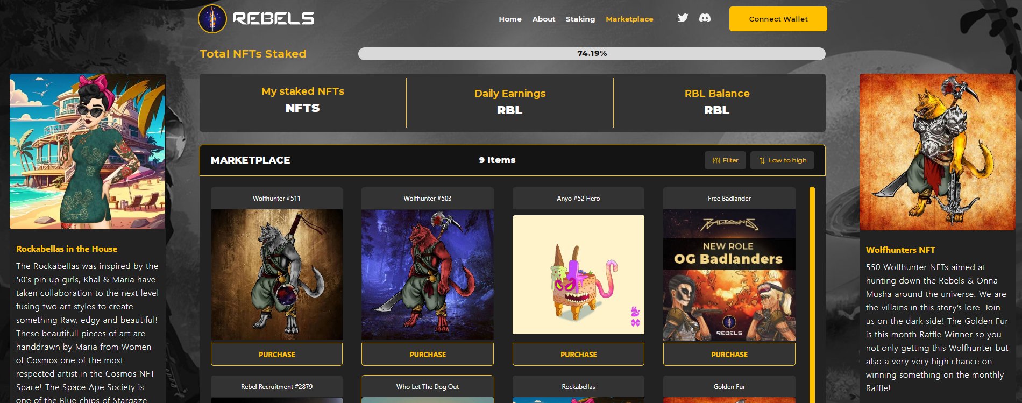
Task: Purchase Anyo #52 Hero
Action: coord(578,355)
